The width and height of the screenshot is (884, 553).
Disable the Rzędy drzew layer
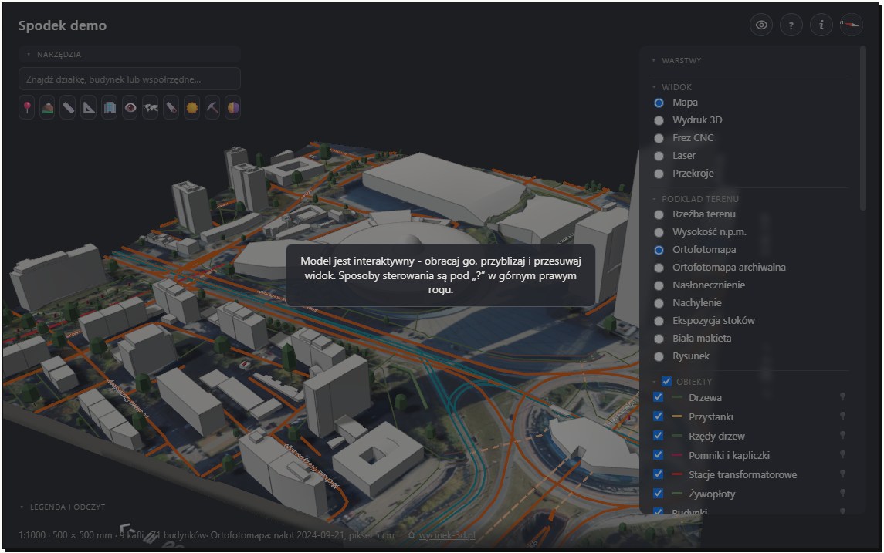point(658,435)
